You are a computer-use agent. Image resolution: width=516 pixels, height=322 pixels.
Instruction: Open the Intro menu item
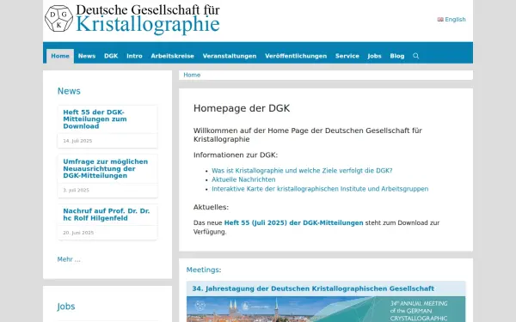pyautogui.click(x=135, y=56)
